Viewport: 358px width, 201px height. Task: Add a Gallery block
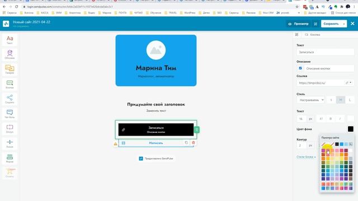tap(10, 69)
